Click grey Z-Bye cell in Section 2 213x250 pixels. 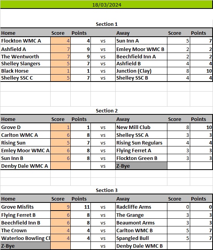click(x=141, y=166)
